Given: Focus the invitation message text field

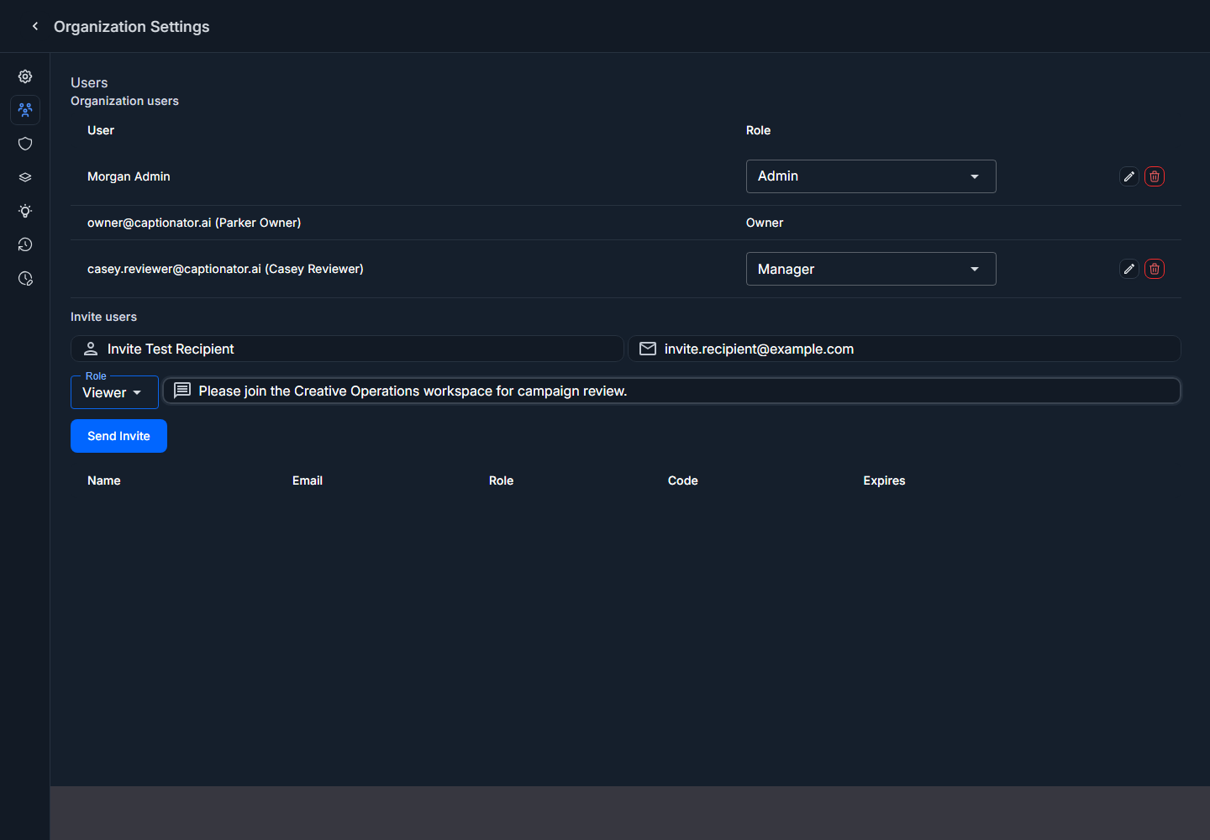Looking at the screenshot, I should [671, 391].
